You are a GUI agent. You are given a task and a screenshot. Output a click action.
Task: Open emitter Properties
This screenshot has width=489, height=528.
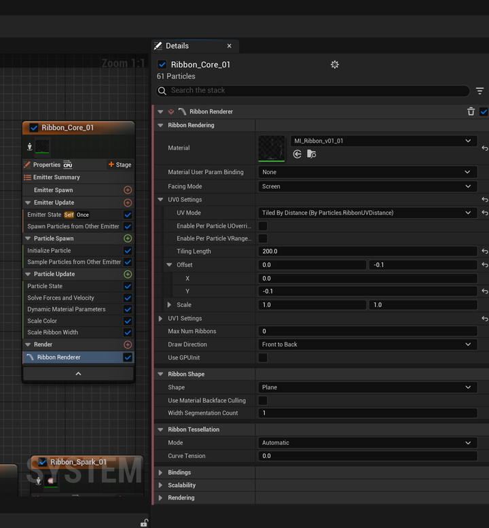[x=46, y=164]
